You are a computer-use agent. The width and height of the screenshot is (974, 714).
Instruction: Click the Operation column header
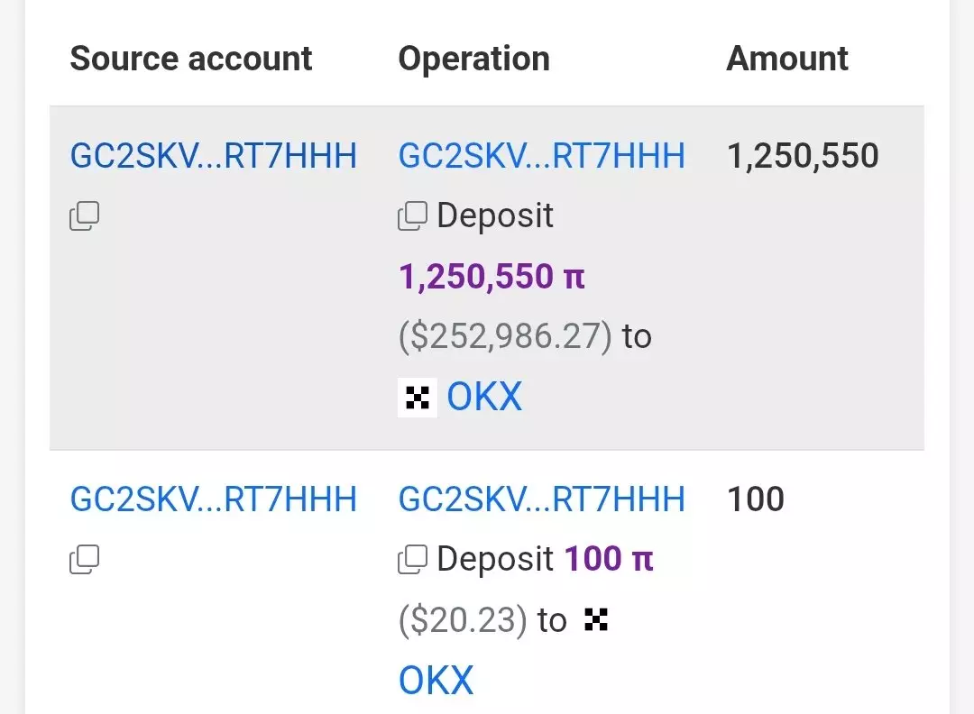click(473, 59)
